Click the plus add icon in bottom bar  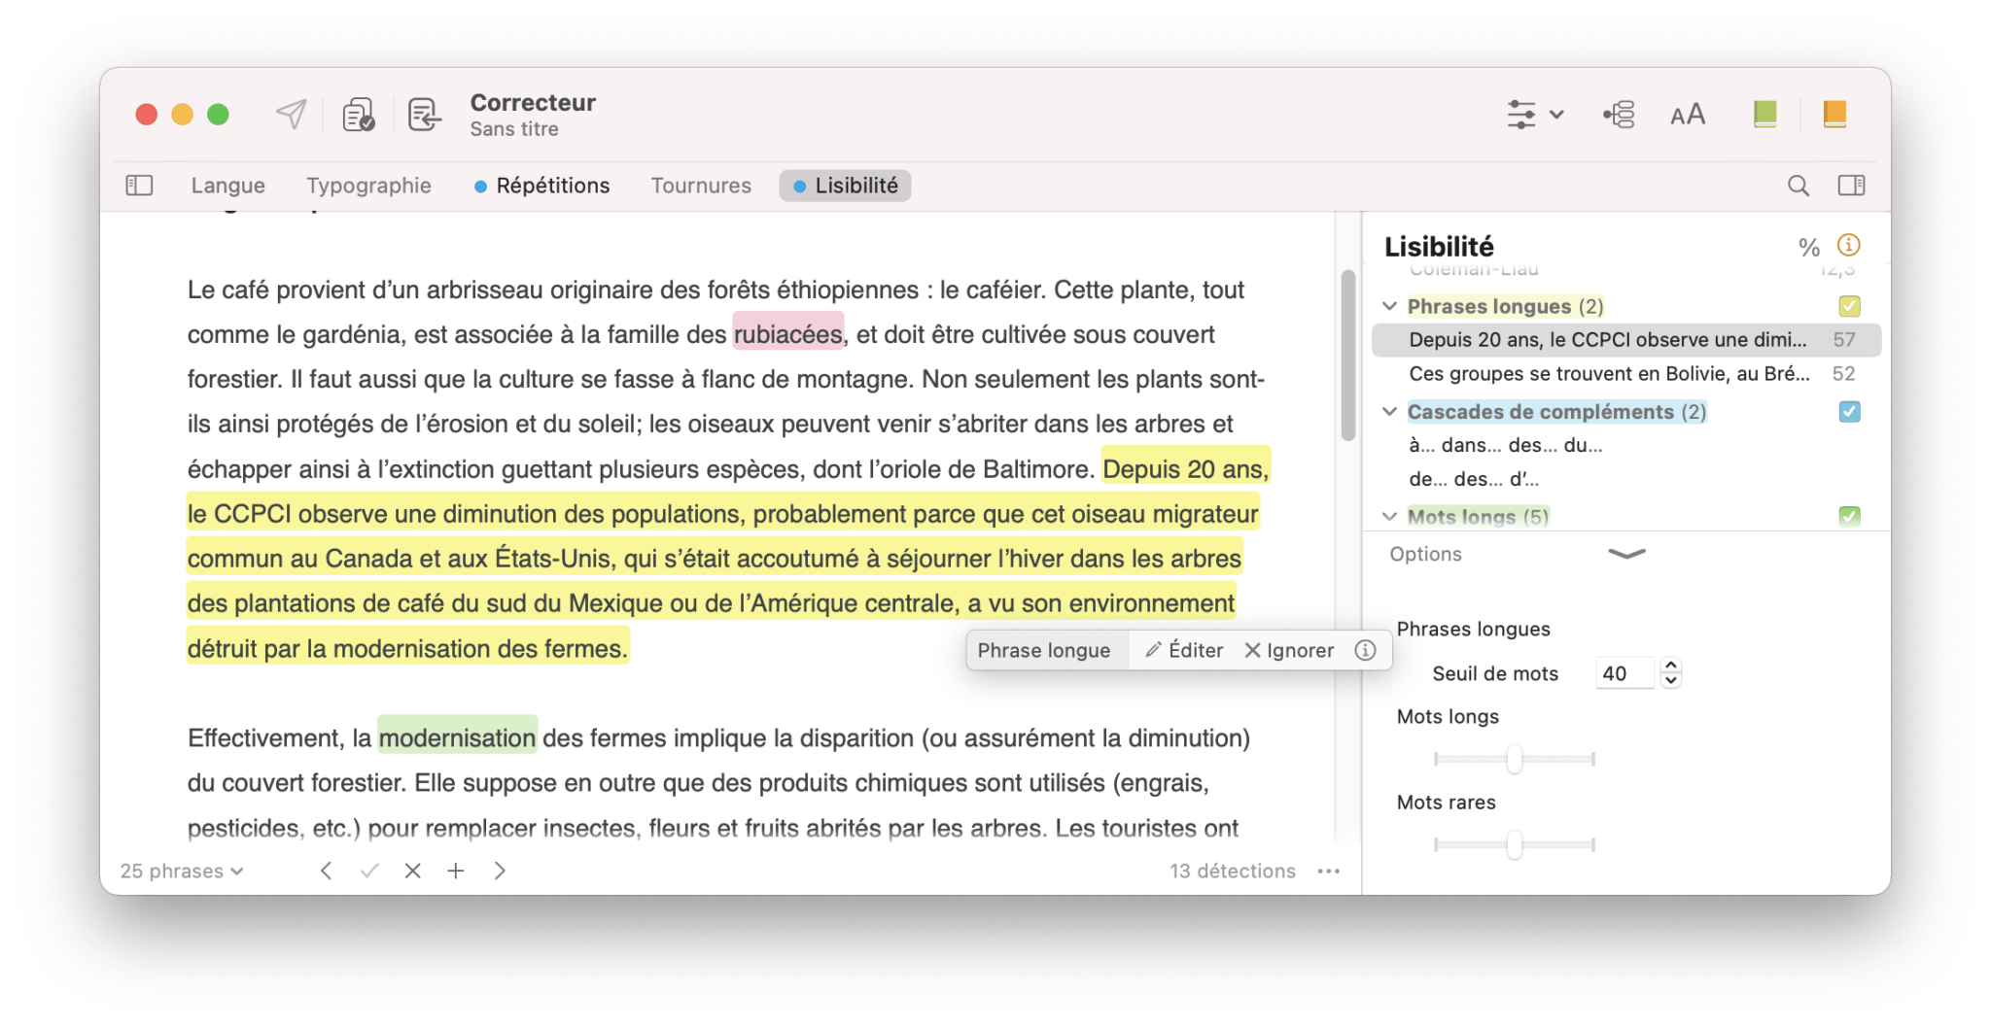455,871
